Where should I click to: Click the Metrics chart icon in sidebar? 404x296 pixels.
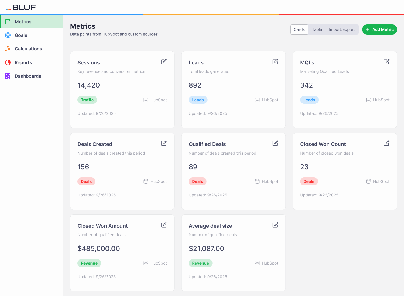pyautogui.click(x=8, y=22)
